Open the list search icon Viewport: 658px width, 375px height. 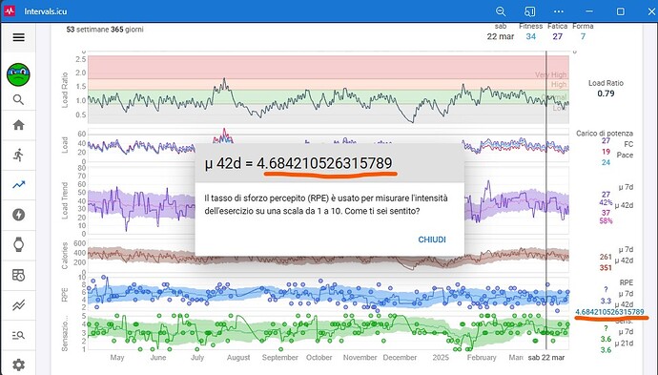pyautogui.click(x=18, y=335)
